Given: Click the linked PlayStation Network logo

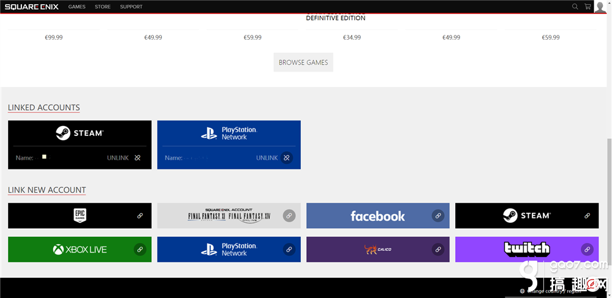Looking at the screenshot, I should 229,133.
